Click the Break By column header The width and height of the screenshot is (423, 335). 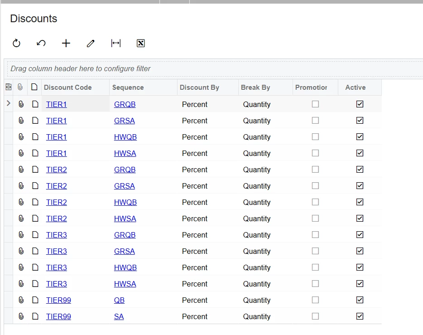[255, 87]
